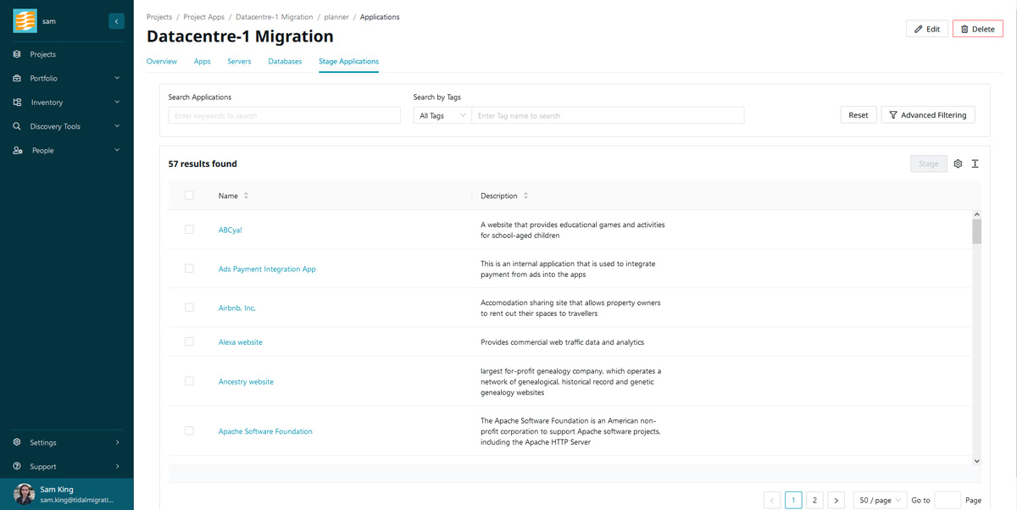
Task: Focus the tag name search field
Action: coord(608,115)
